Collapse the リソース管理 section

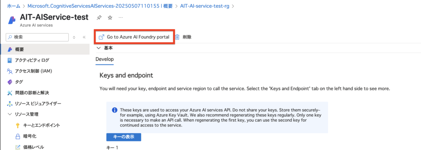pos(10,114)
